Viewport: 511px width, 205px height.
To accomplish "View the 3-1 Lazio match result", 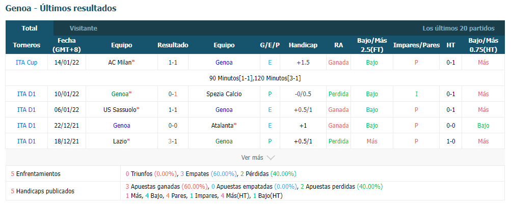I will click(x=173, y=141).
